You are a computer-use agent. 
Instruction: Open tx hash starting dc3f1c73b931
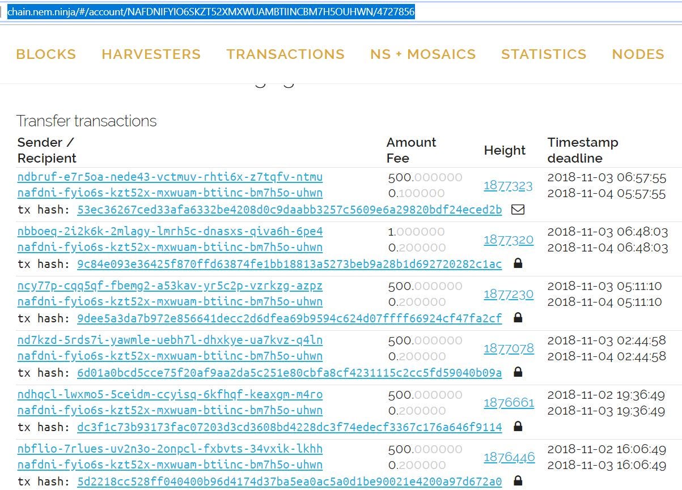(290, 427)
